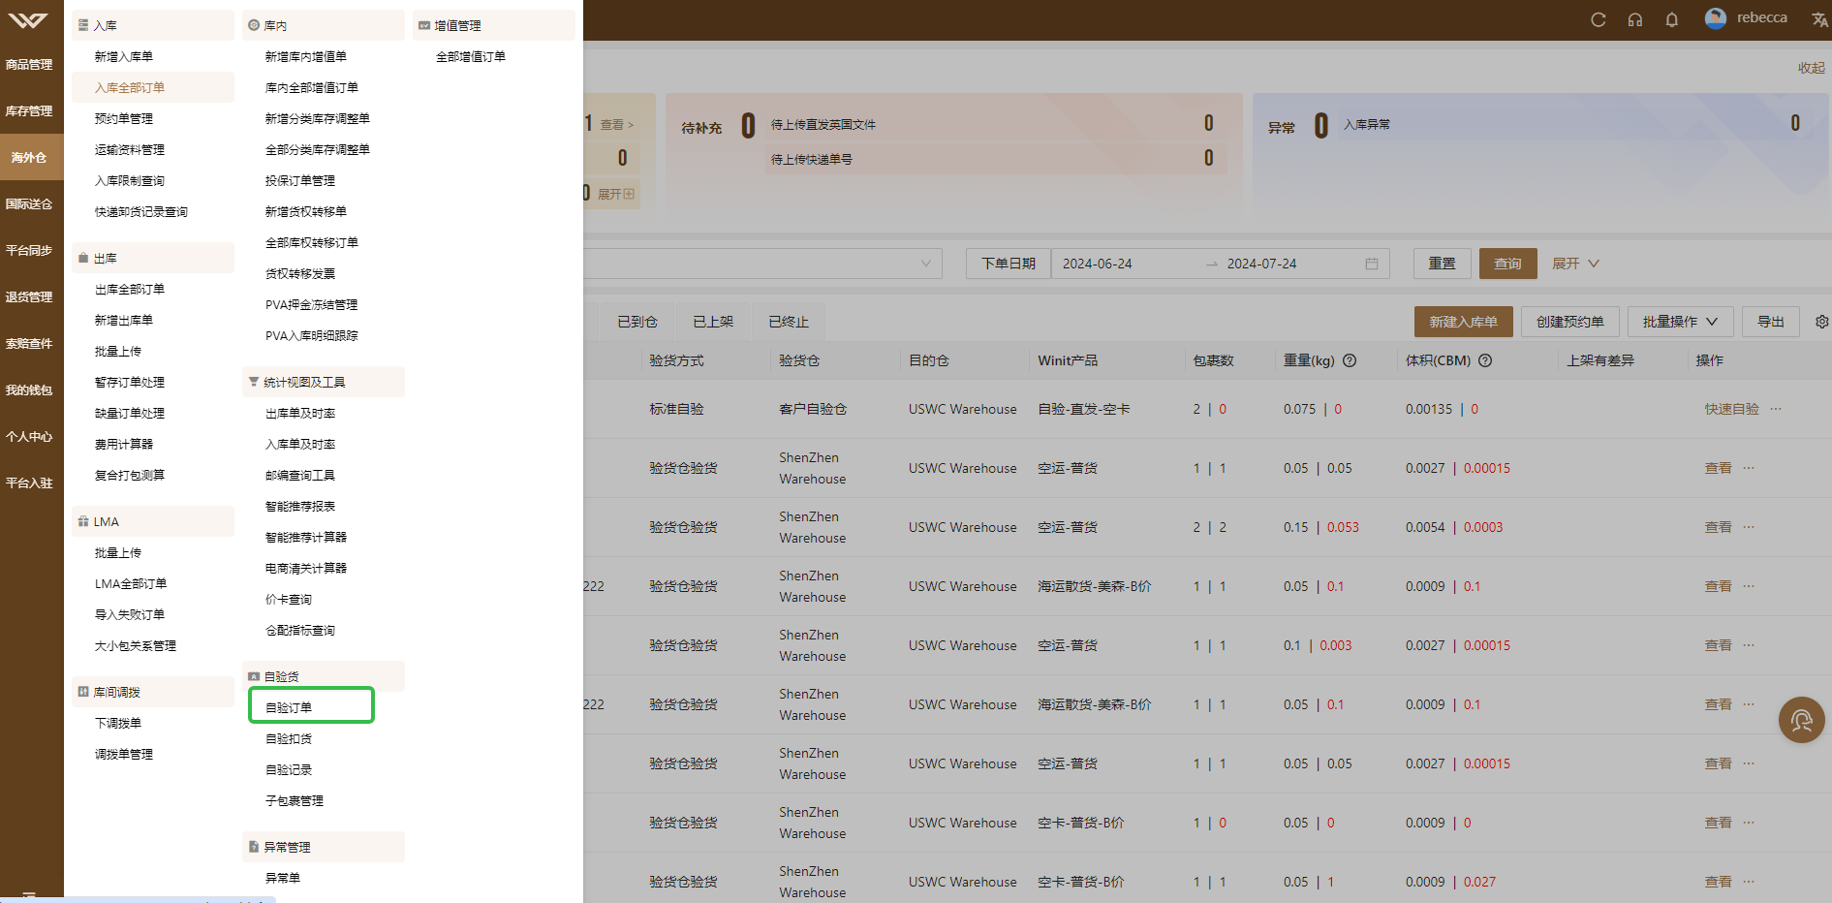Open the headset support icon
The image size is (1832, 903).
coord(1635,19)
